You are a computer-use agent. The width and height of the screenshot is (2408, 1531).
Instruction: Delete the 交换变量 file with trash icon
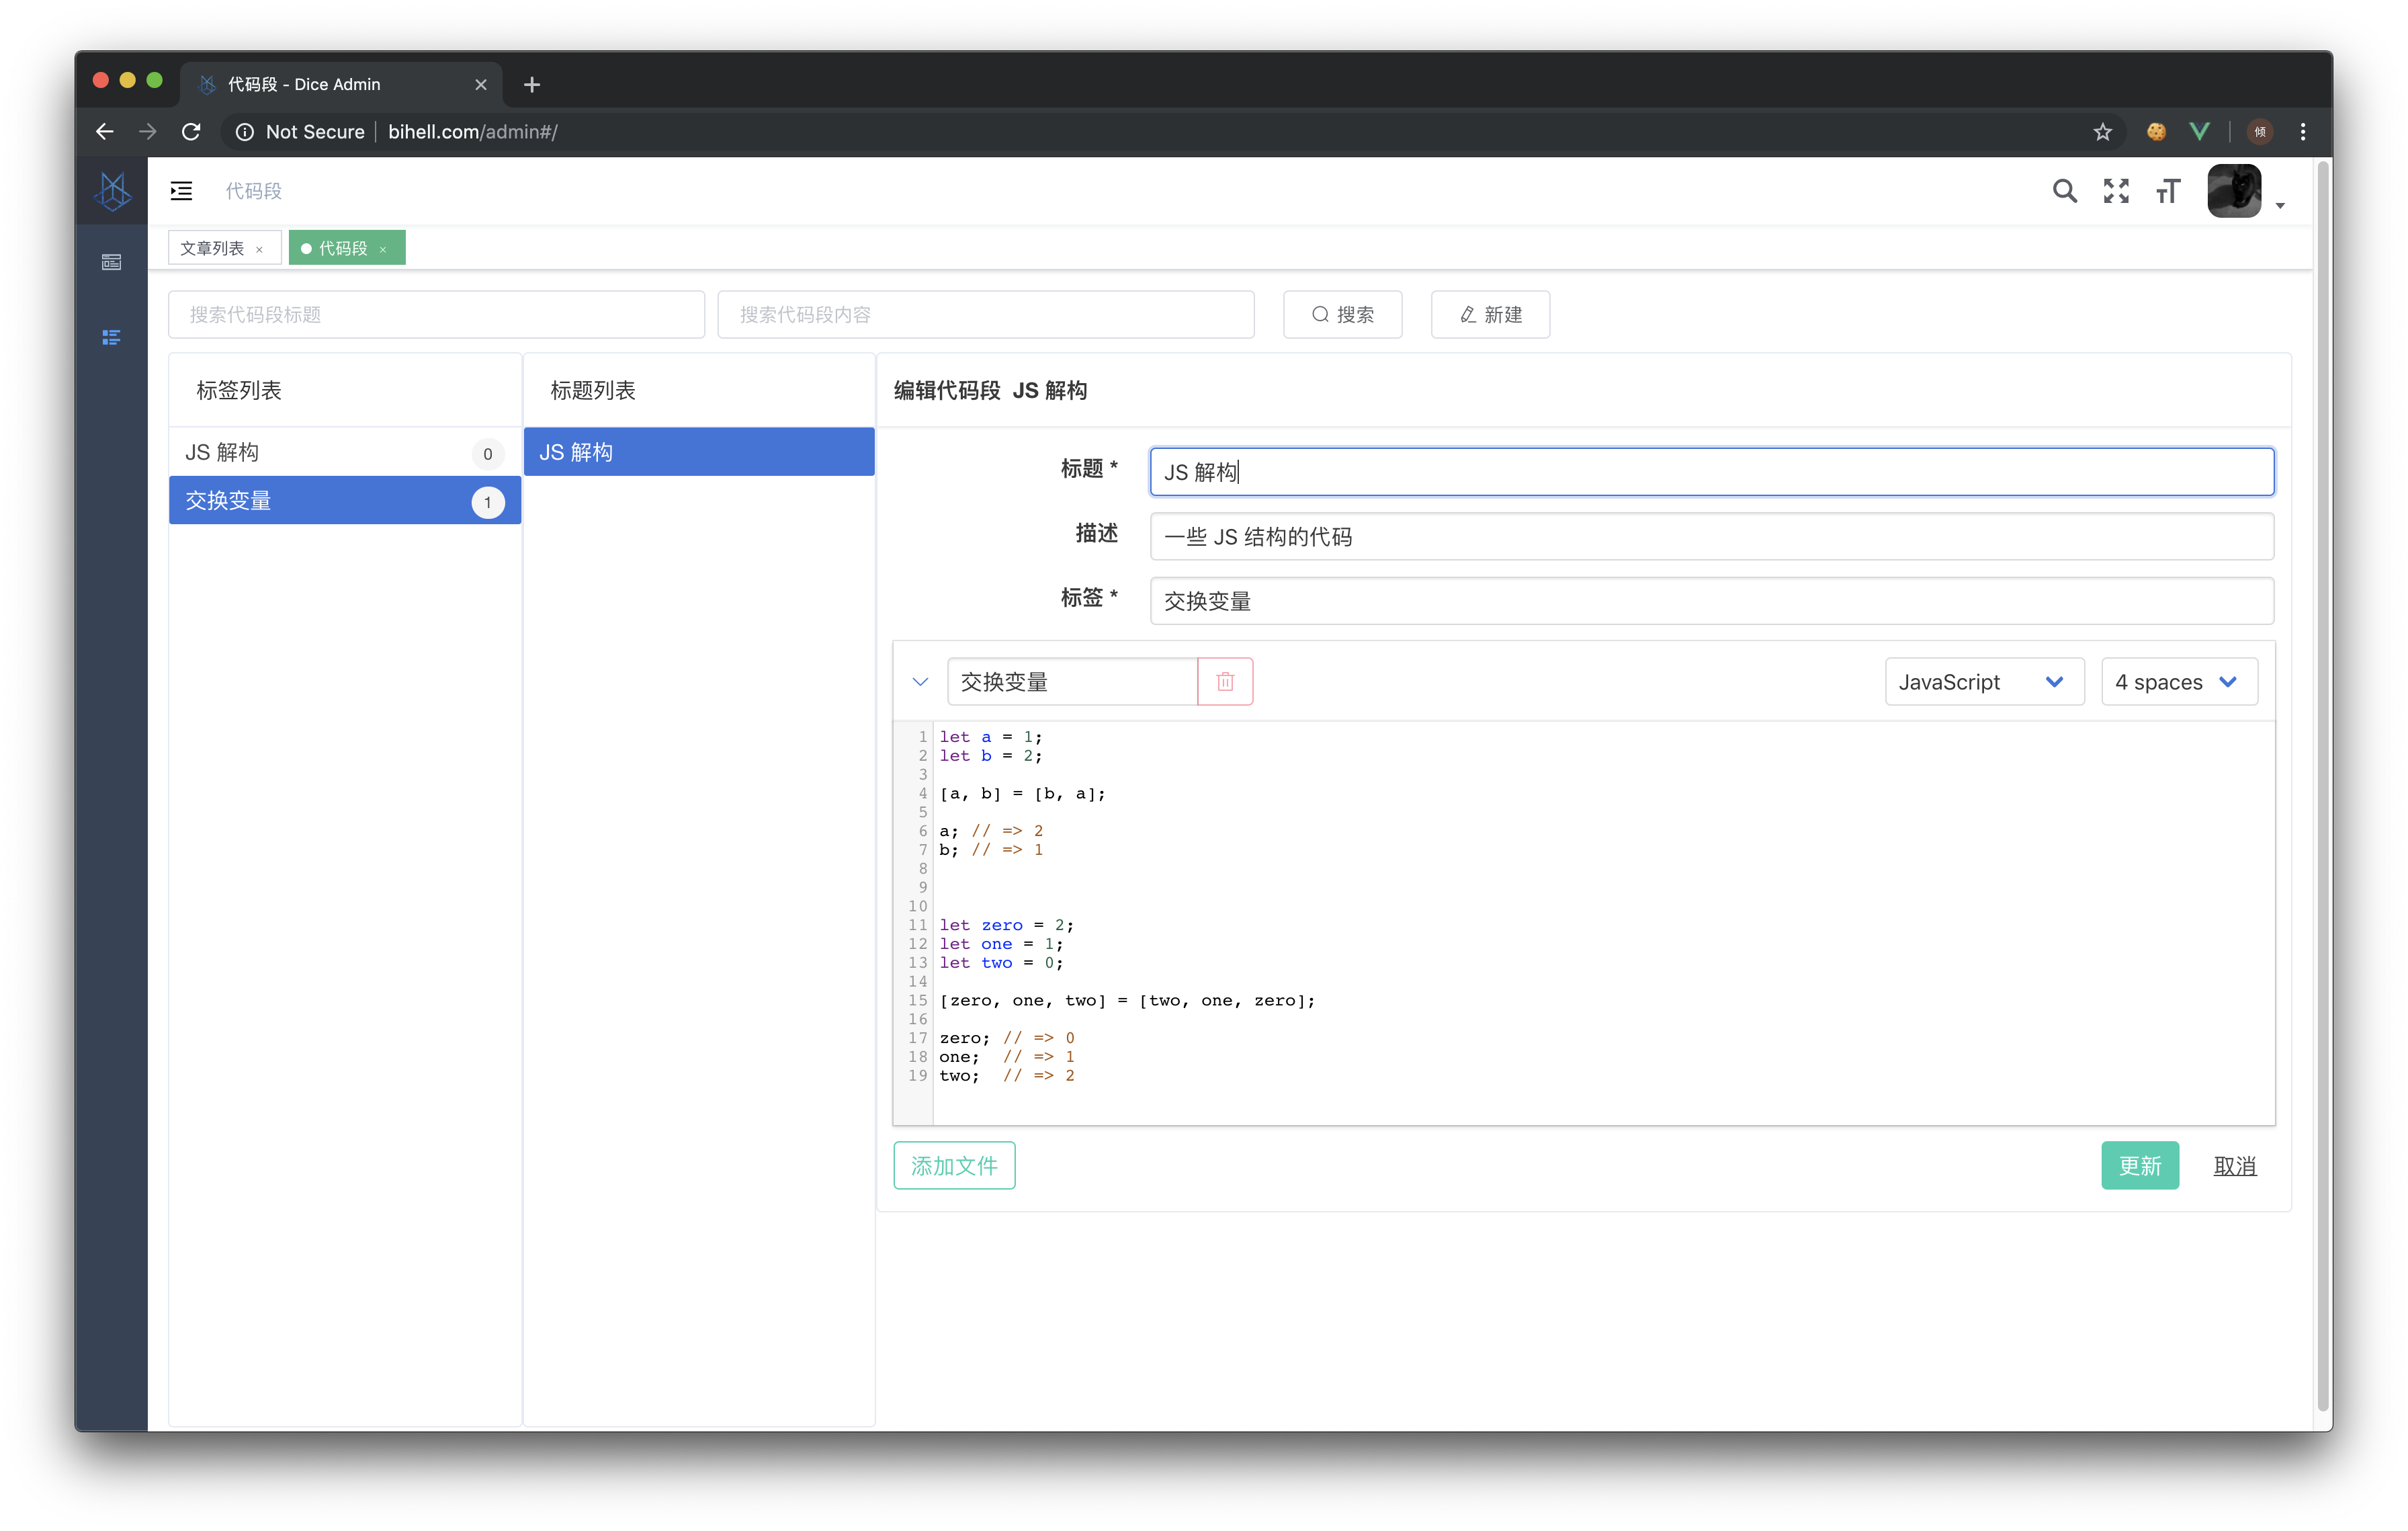[1225, 682]
